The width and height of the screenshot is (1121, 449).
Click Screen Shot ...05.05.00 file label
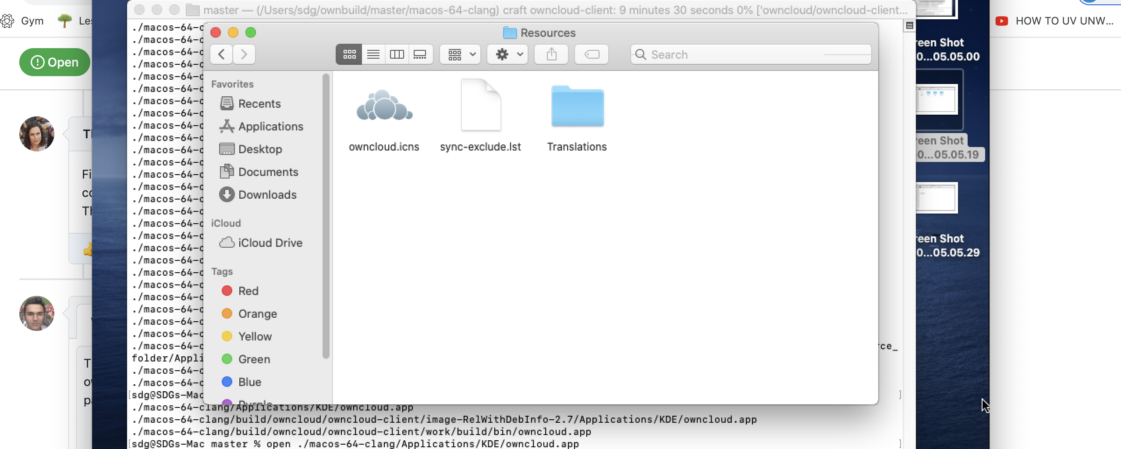tap(948, 49)
